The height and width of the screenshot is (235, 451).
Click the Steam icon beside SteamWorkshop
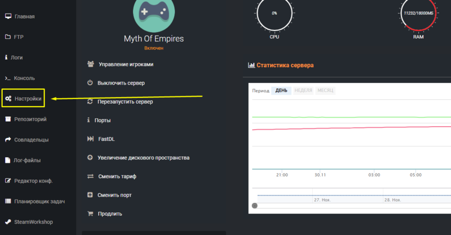(8, 221)
